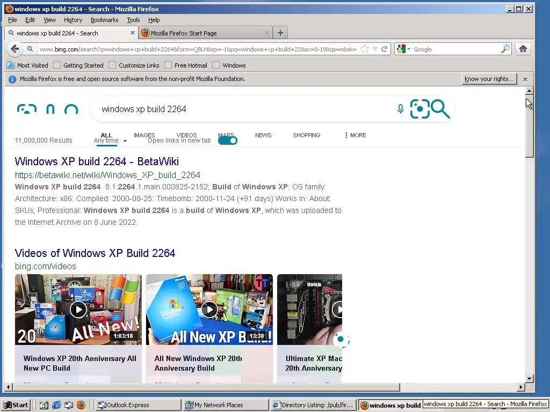The height and width of the screenshot is (412, 550).
Task: Expand the MORE search categories menu
Action: (x=356, y=135)
